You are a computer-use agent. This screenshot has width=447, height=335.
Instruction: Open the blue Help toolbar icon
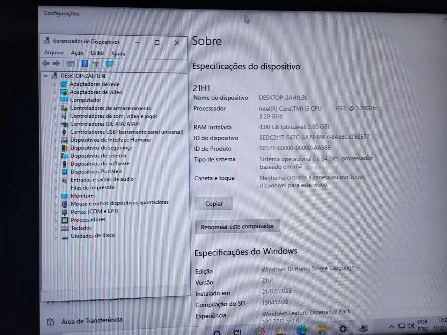[x=85, y=64]
